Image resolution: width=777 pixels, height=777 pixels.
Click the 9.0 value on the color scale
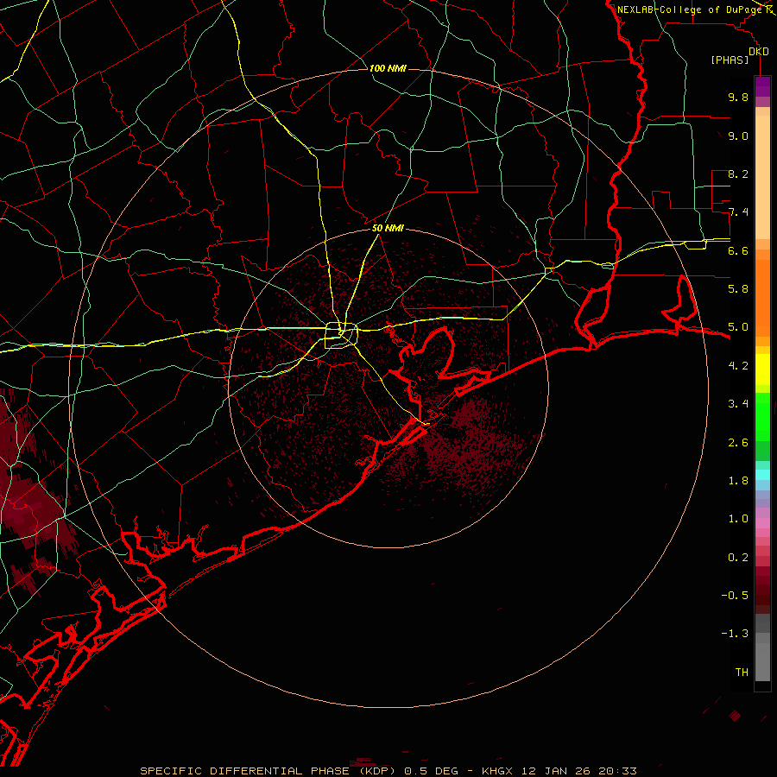click(738, 136)
